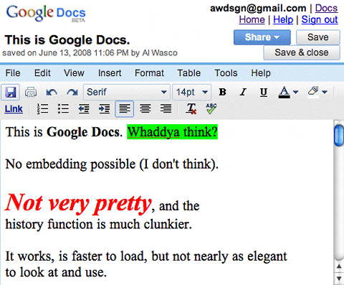The width and height of the screenshot is (344, 285).
Task: Insert a numbered list
Action: pos(43,109)
